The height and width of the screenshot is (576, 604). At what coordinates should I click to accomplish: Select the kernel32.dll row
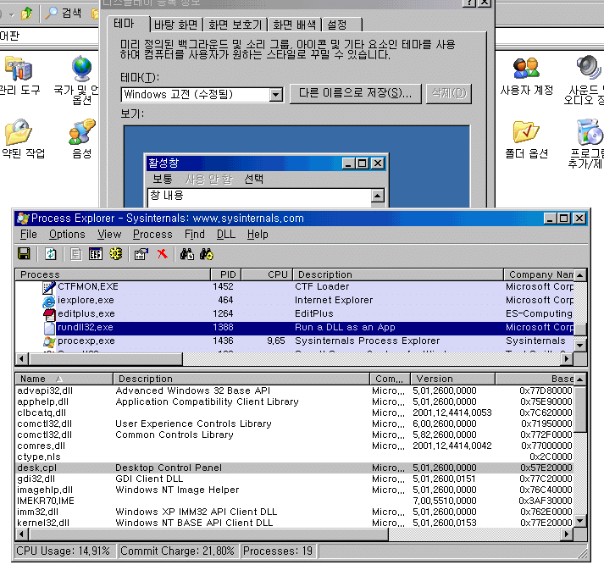pyautogui.click(x=294, y=523)
